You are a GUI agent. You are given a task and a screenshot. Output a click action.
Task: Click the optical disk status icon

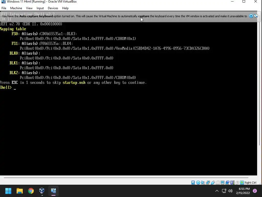[198, 182]
